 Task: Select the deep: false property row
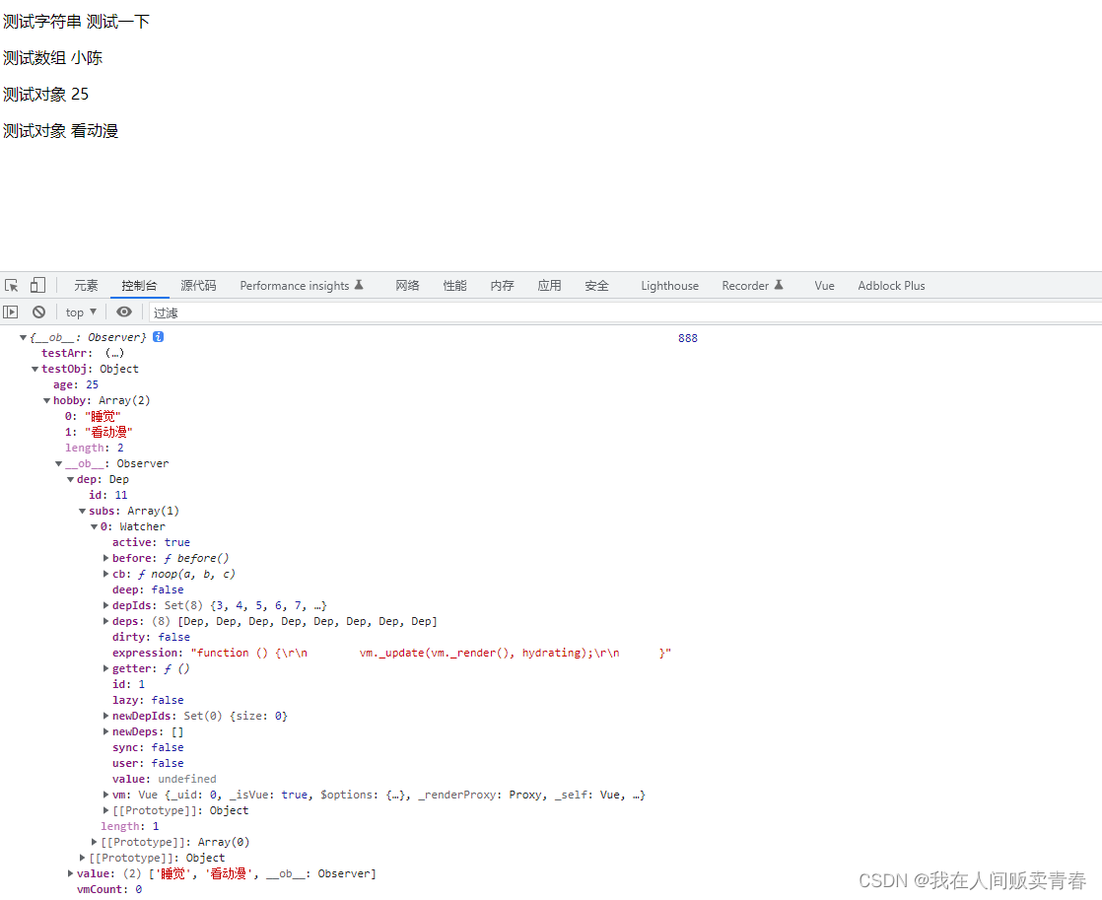tap(148, 589)
